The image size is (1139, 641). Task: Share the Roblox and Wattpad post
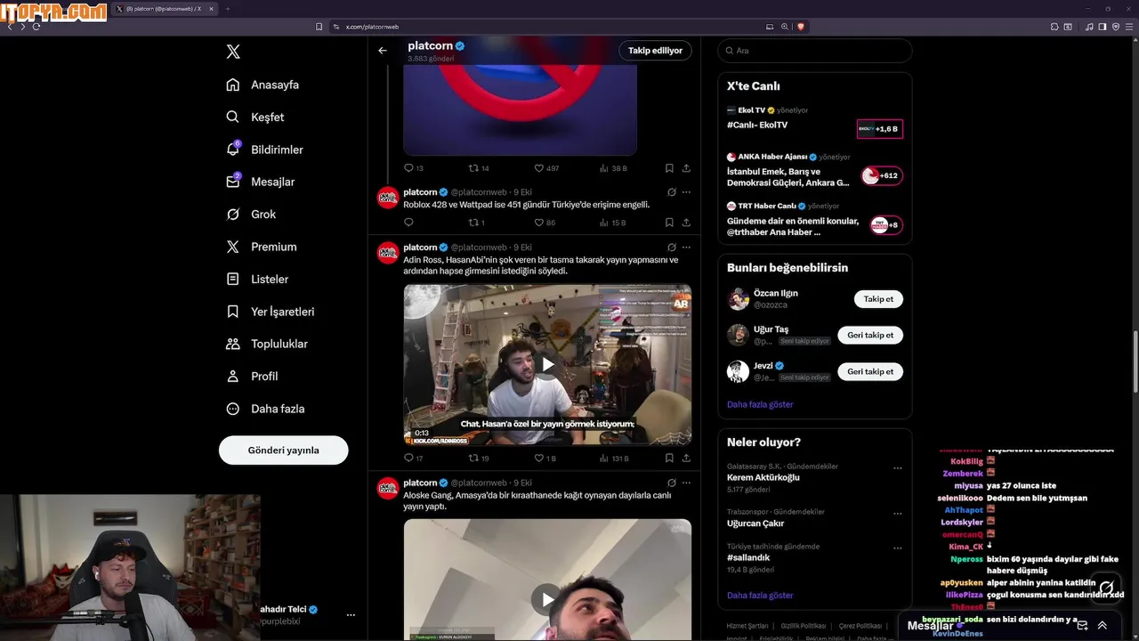pos(686,223)
